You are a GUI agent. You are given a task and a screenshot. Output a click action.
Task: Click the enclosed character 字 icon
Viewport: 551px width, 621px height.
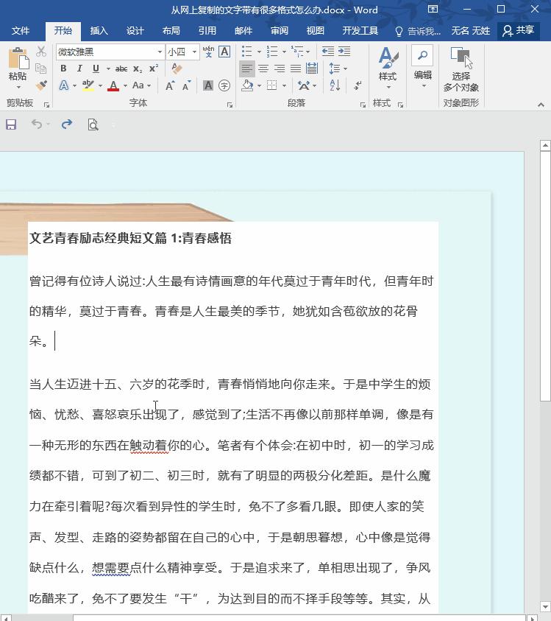(x=224, y=85)
